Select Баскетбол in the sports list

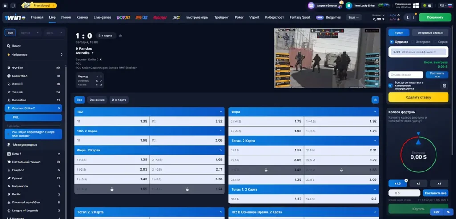pyautogui.click(x=33, y=76)
